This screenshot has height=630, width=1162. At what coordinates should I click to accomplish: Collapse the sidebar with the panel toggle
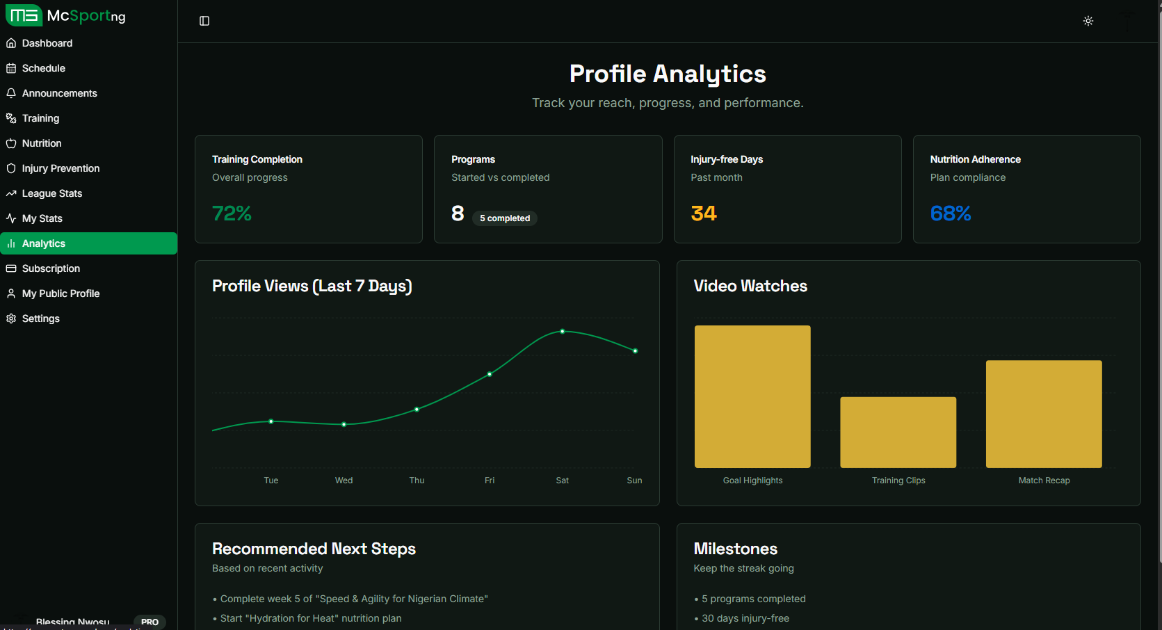(x=204, y=21)
